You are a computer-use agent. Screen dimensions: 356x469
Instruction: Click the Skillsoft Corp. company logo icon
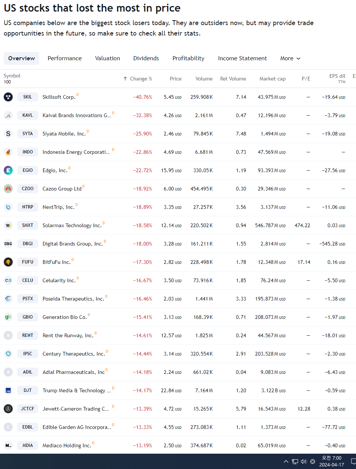point(8,97)
